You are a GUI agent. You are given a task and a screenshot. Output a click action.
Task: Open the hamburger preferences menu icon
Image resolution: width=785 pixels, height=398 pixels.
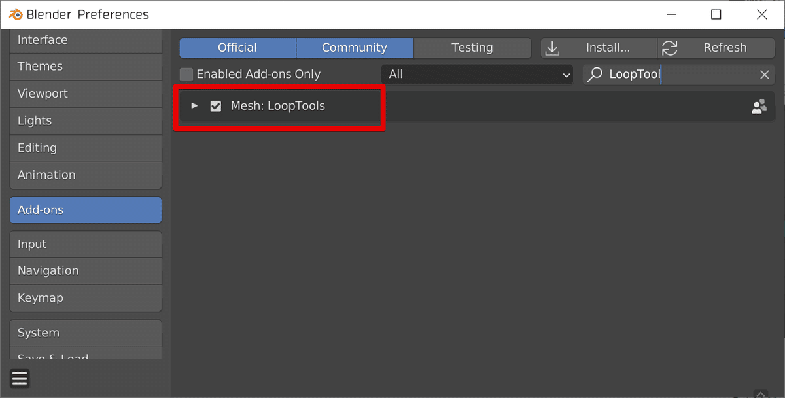tap(20, 378)
